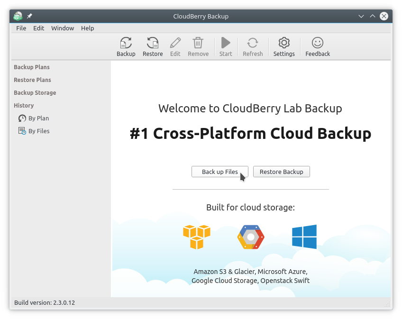
Task: Click the Refresh toolbar icon
Action: 253,43
